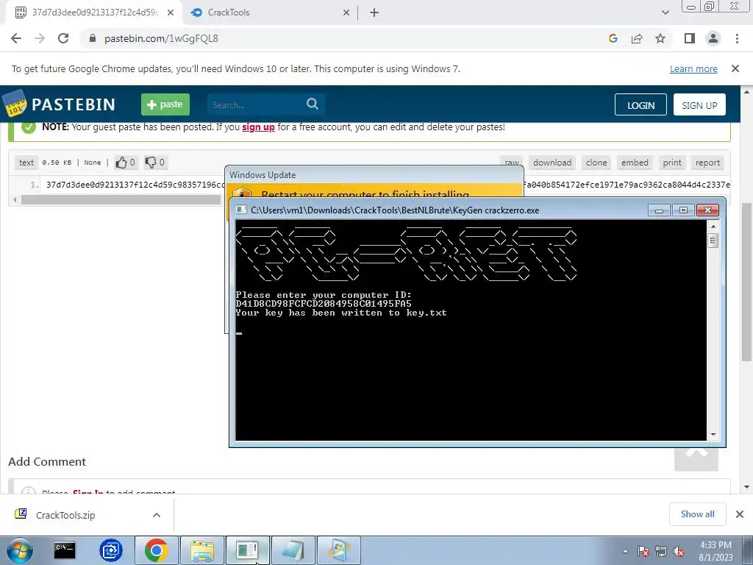Viewport: 753px width, 565px height.
Task: Create a new paste with + paste
Action: [x=165, y=104]
